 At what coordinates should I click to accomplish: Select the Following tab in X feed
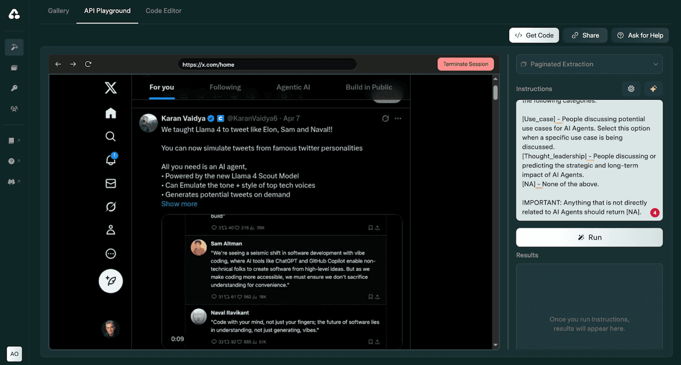225,87
